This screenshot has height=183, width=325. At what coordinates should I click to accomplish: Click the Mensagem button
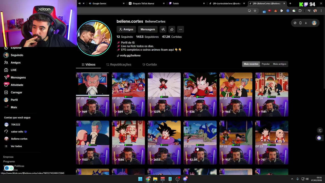coord(148,29)
